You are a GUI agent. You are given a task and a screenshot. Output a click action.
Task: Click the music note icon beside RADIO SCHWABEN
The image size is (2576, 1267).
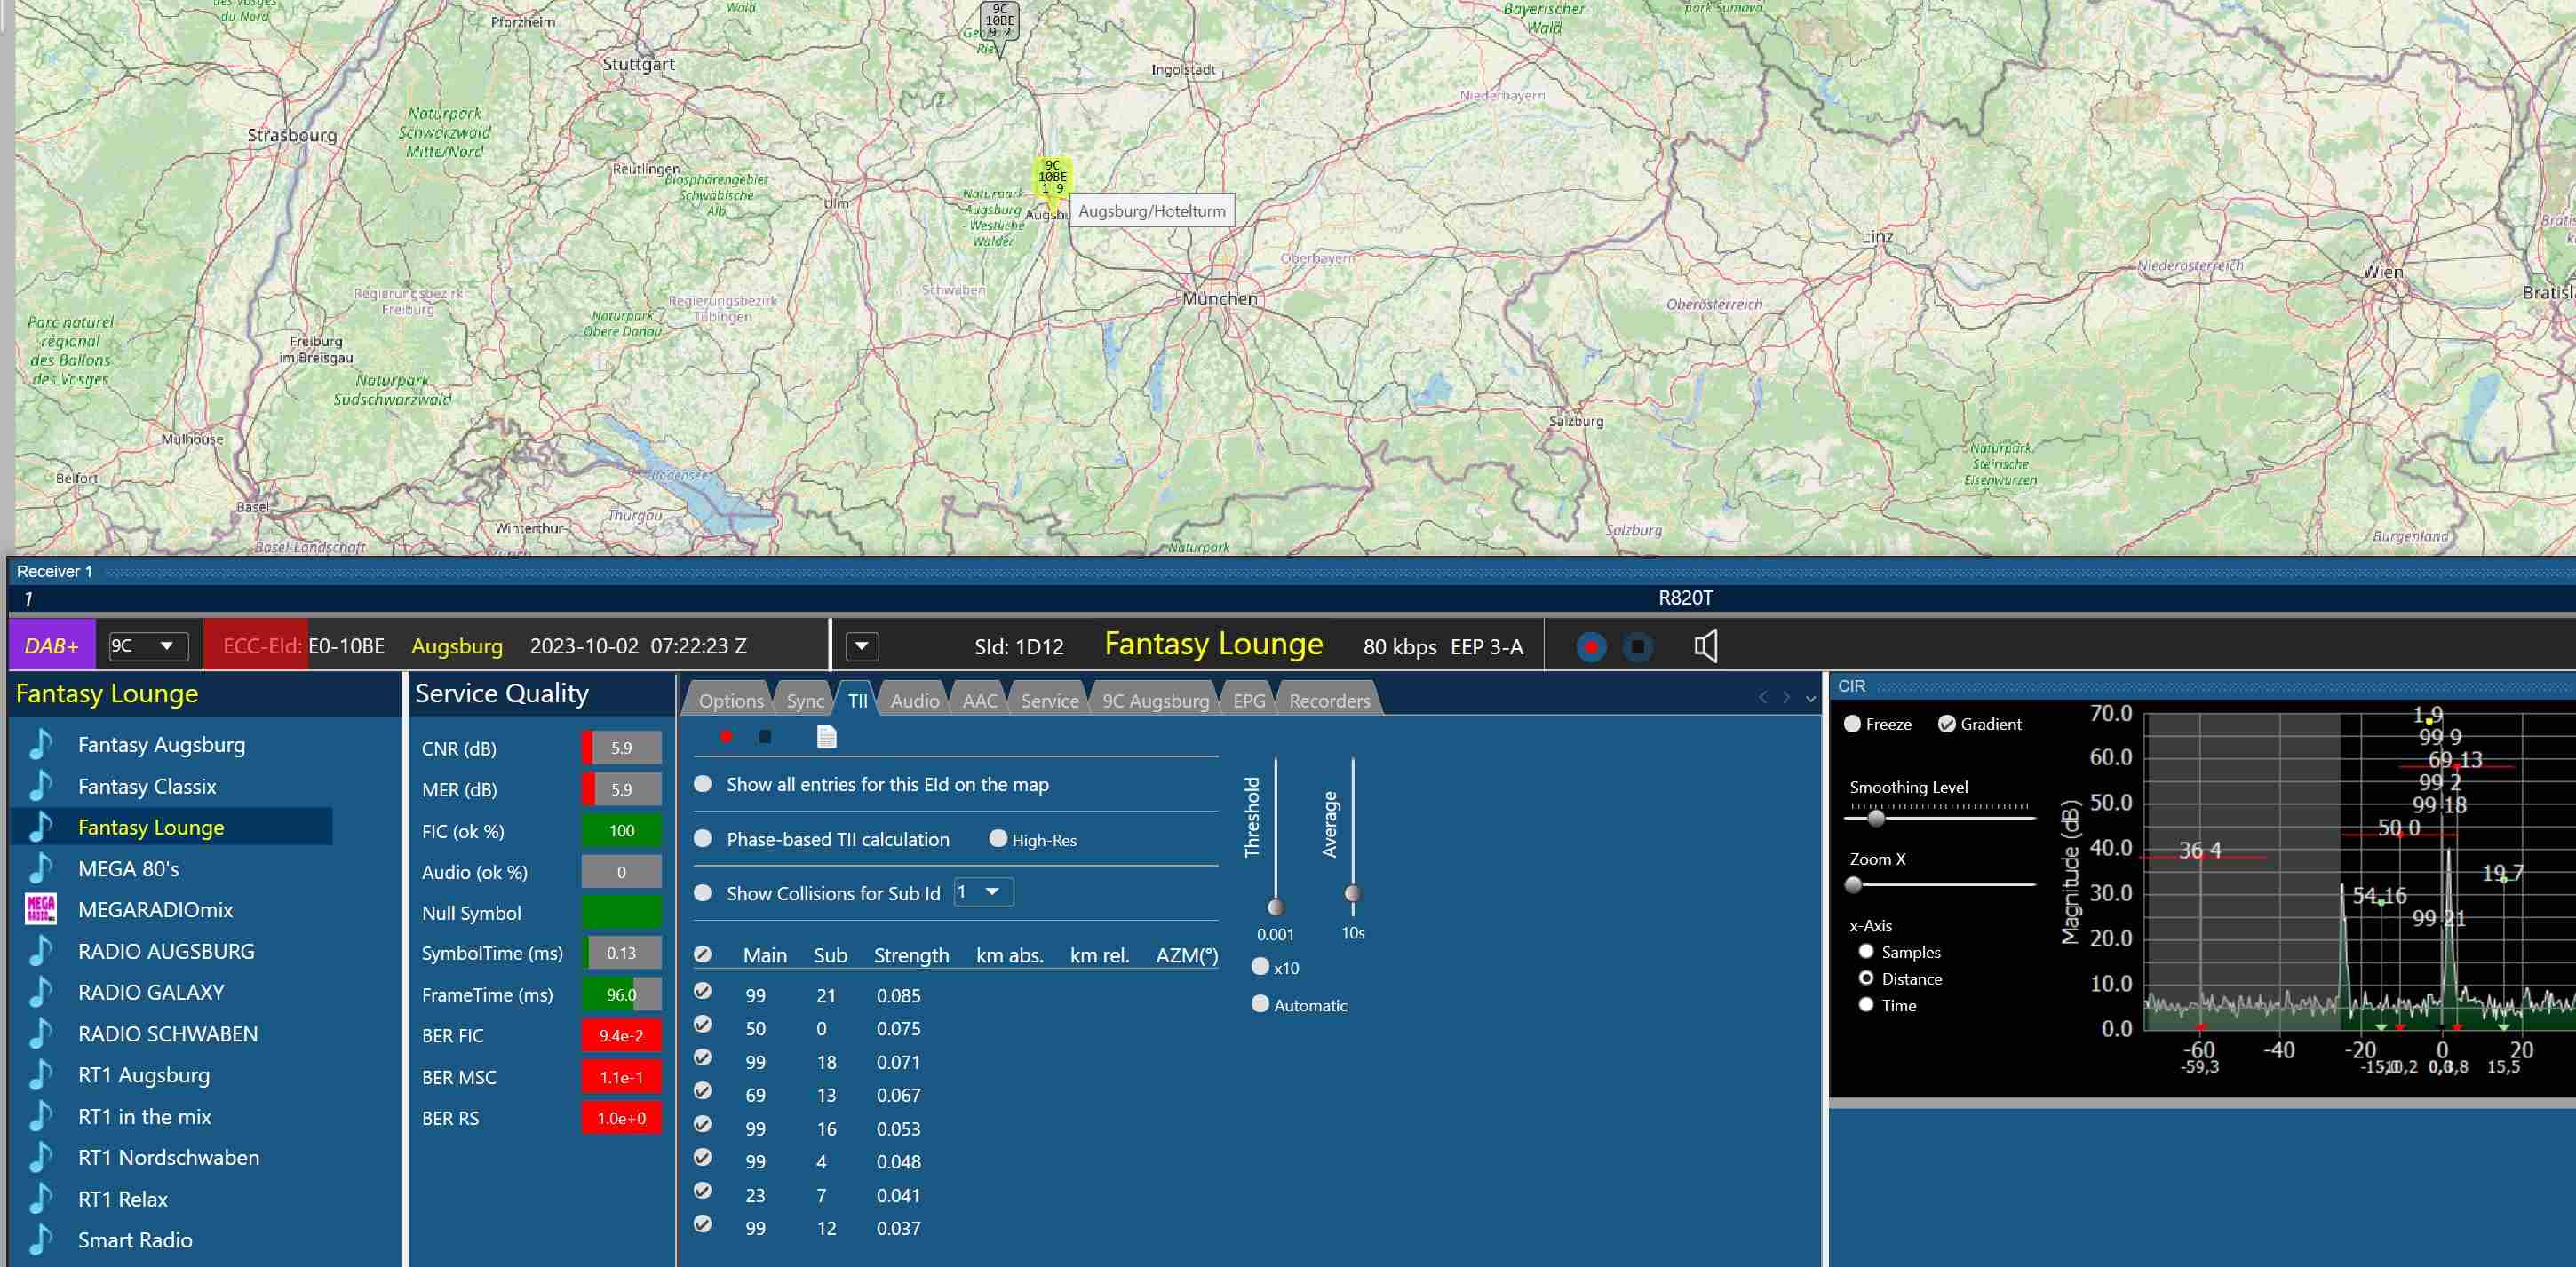tap(40, 1034)
